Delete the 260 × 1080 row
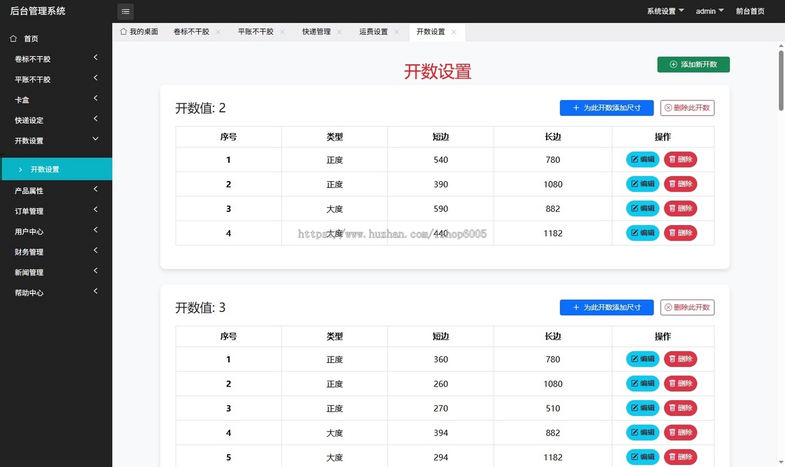 [680, 383]
